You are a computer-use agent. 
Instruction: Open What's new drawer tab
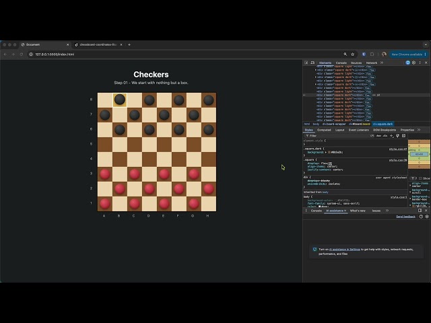[358, 211]
